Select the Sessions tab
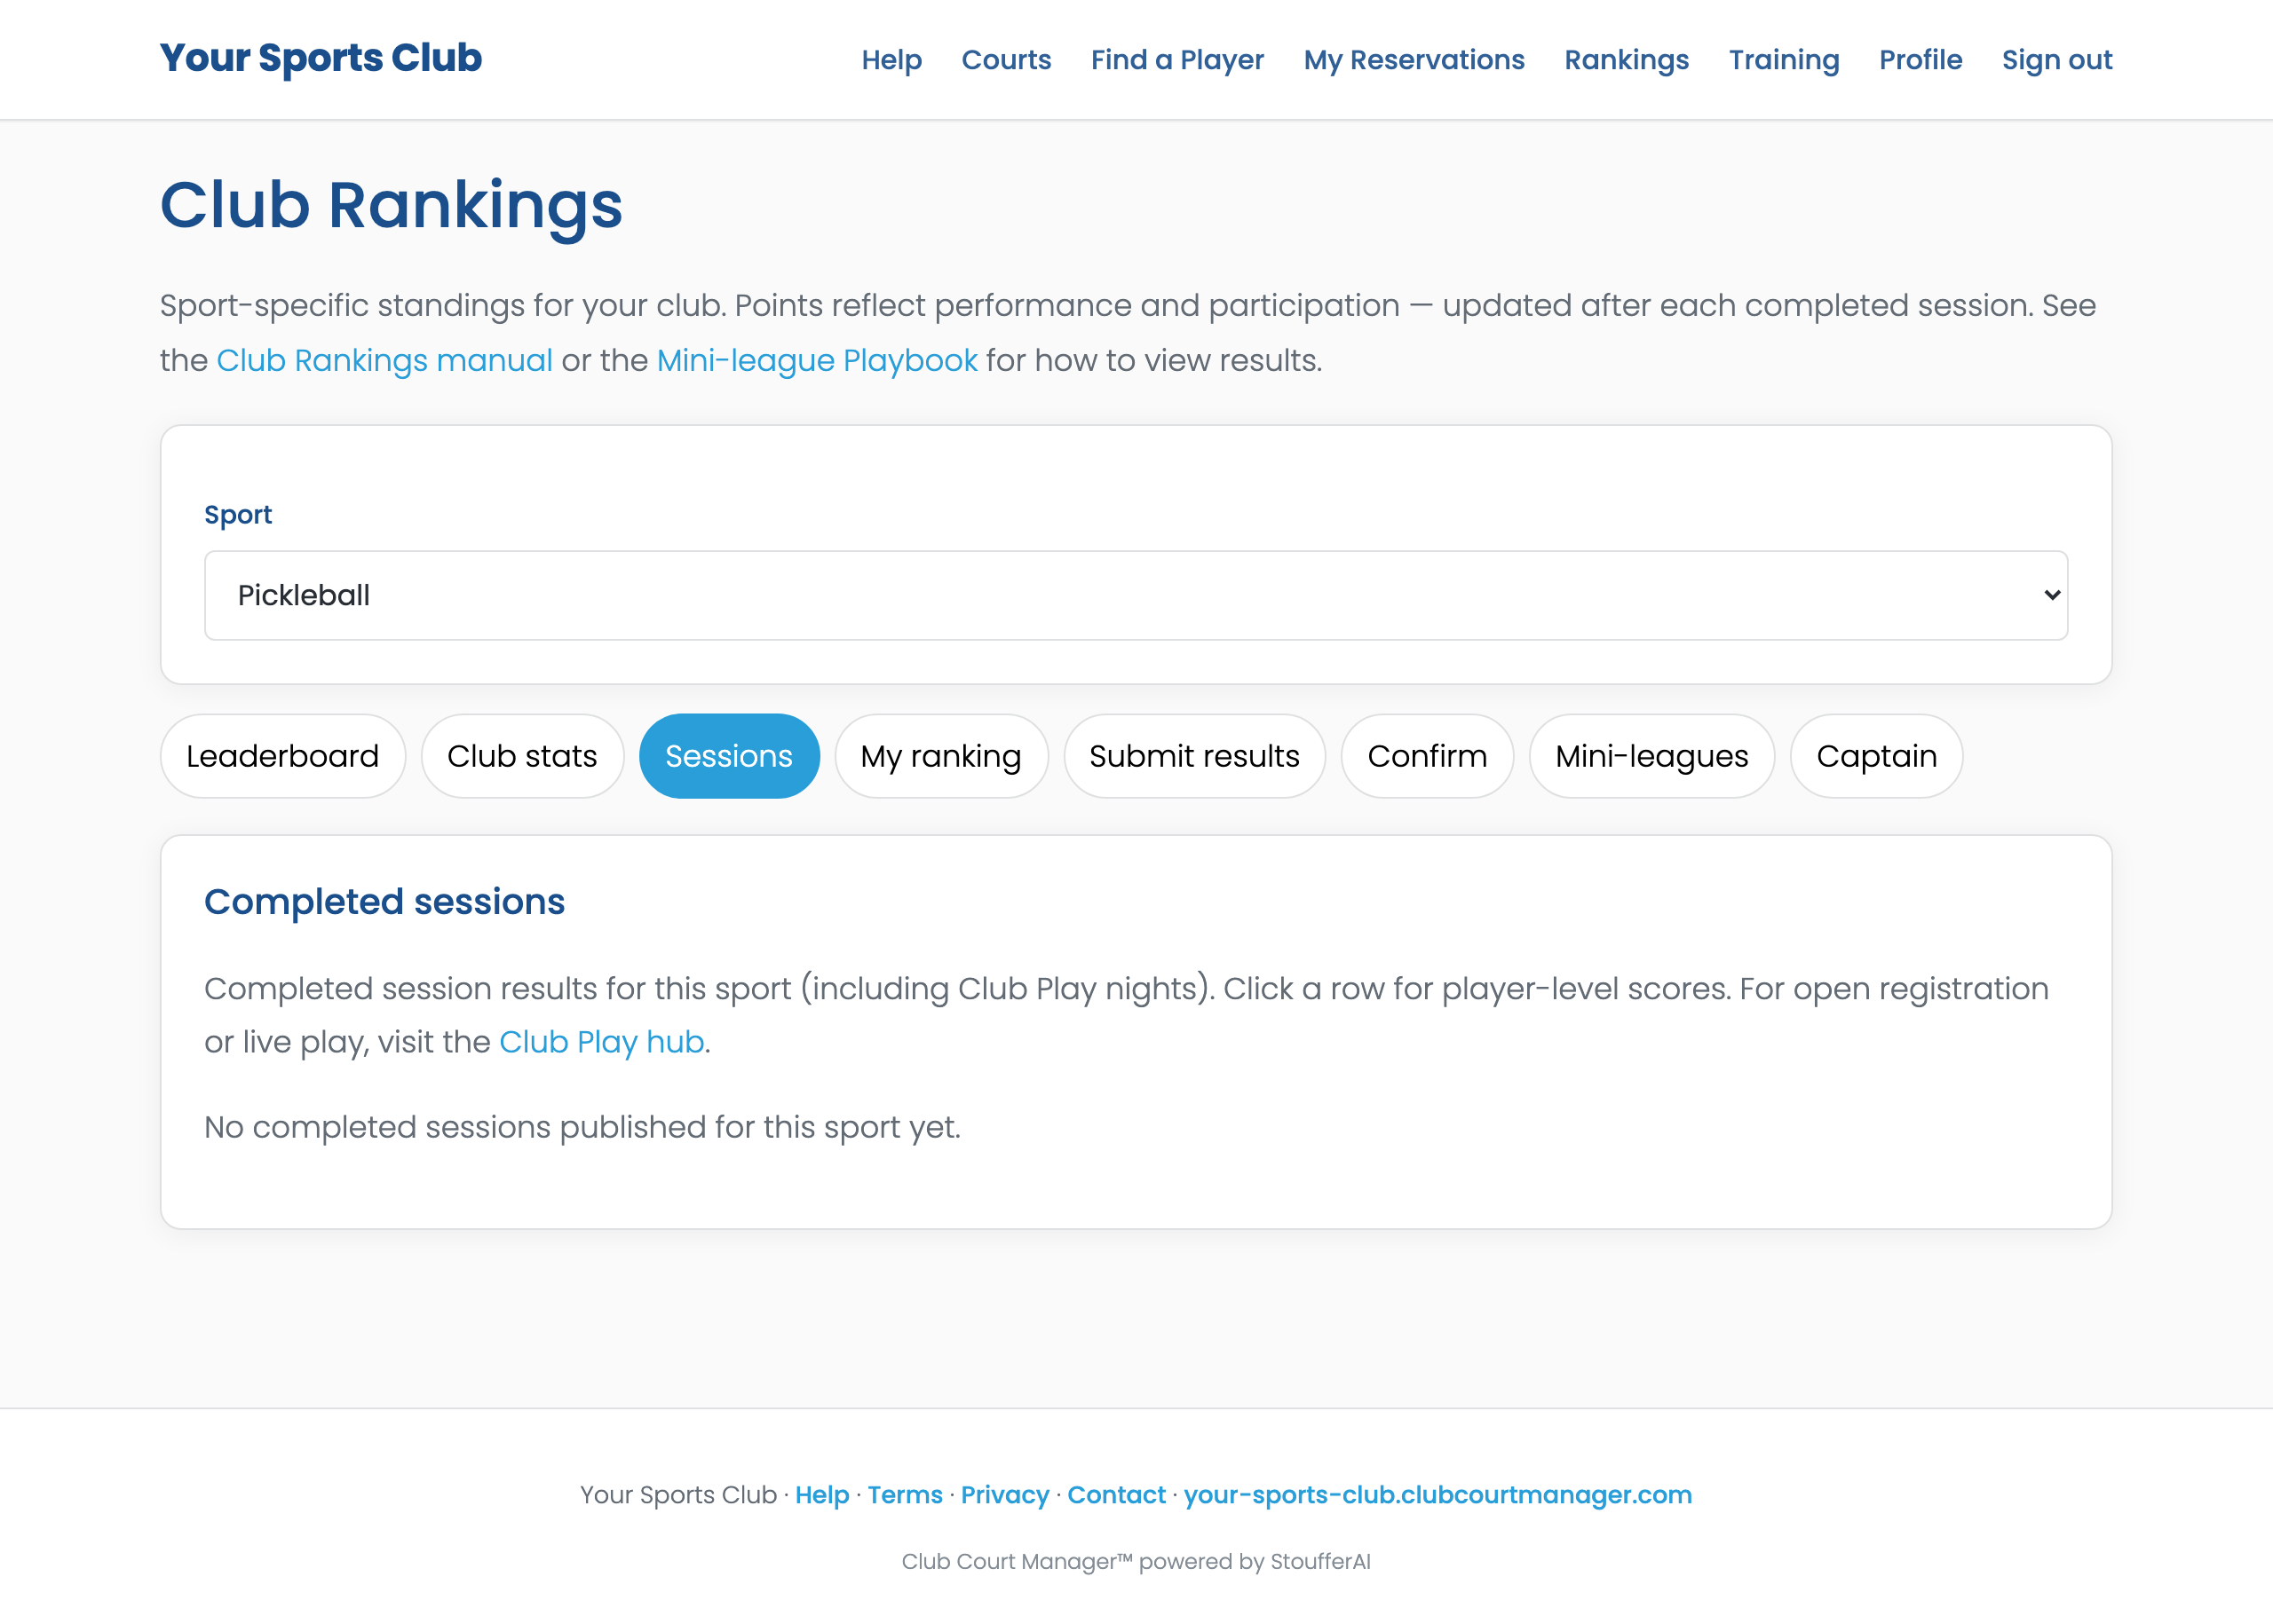Viewport: 2273px width, 1624px height. point(729,756)
